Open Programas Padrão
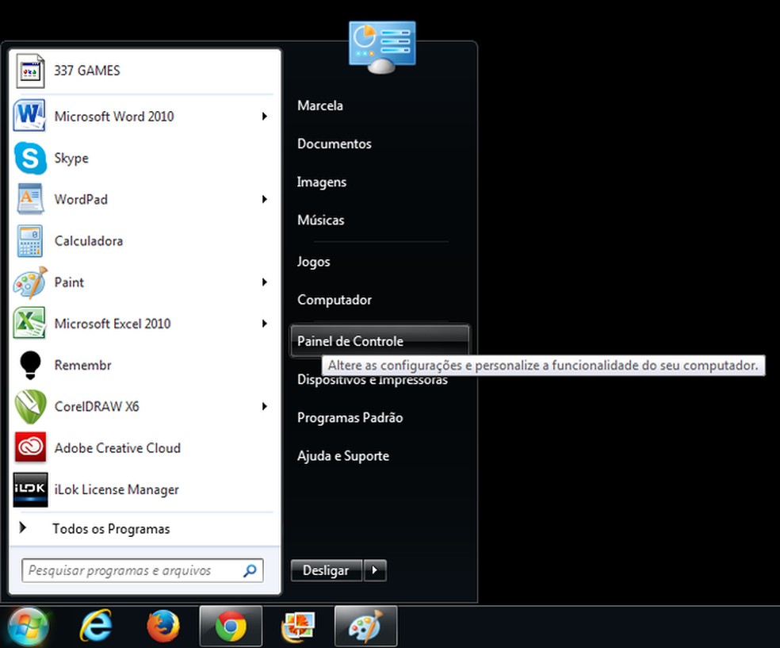 pos(350,417)
